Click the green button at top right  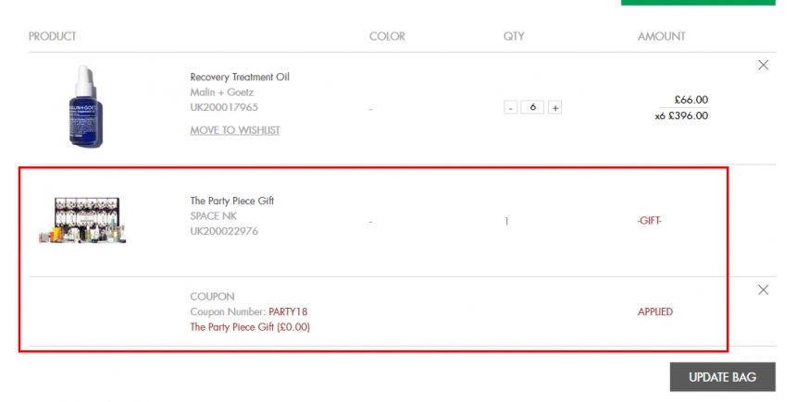698,3
